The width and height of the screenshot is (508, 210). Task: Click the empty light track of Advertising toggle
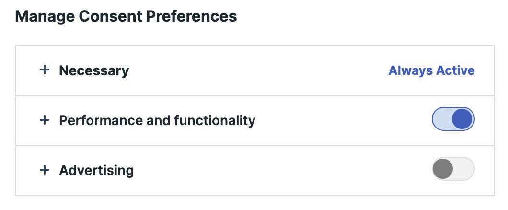(x=464, y=169)
